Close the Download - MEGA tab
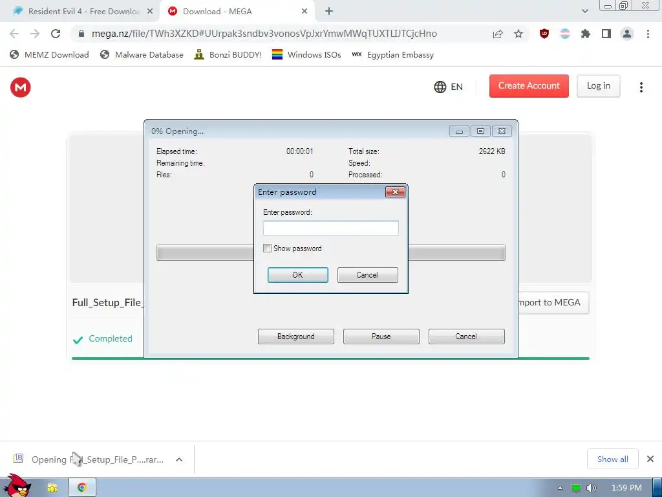The height and width of the screenshot is (497, 662). [304, 12]
